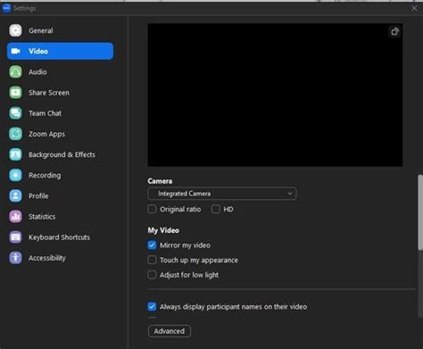Open Share Screen settings

[60, 93]
